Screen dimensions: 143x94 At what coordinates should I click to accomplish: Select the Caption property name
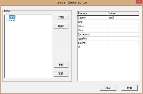pos(93,18)
